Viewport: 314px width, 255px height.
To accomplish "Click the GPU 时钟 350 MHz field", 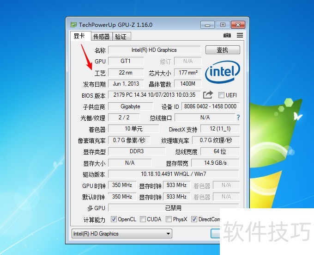I will click(122, 185).
